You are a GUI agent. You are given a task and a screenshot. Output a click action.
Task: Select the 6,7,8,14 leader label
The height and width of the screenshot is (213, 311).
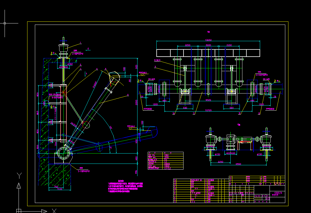[157, 60]
